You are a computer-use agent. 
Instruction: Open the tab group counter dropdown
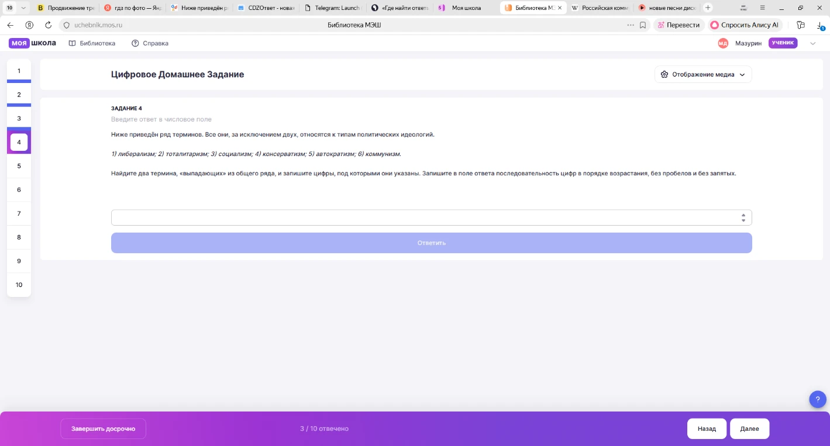click(15, 8)
